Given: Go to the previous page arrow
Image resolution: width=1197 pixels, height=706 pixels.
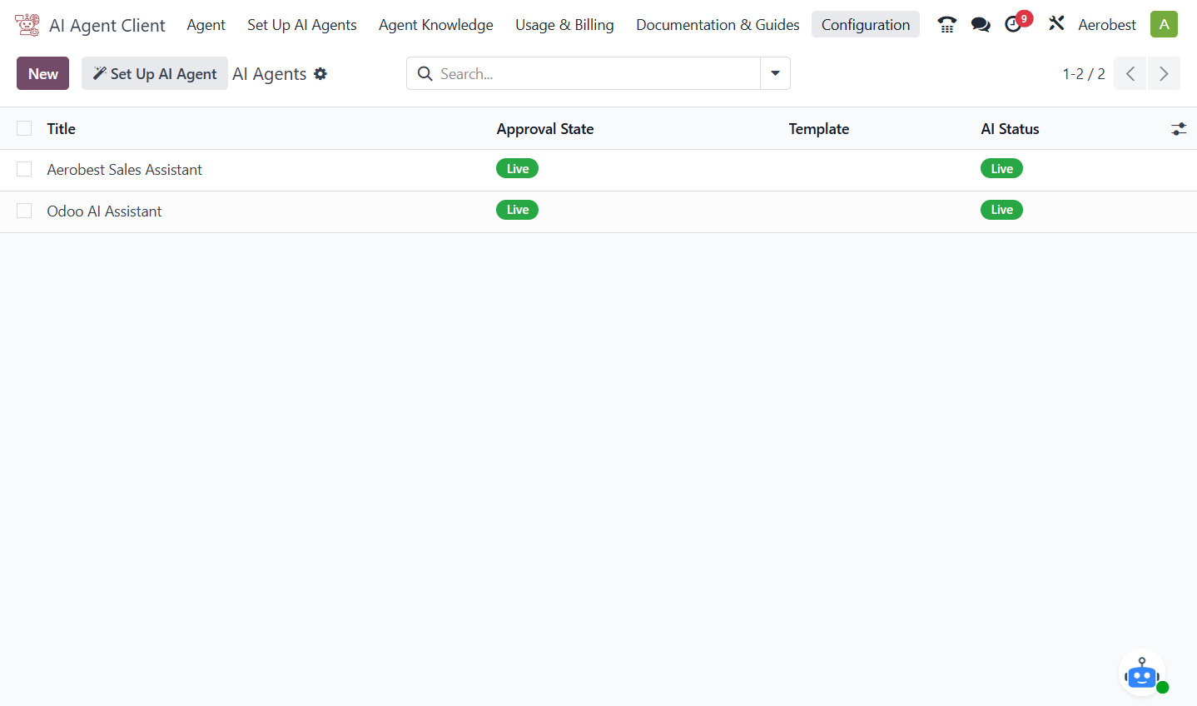Looking at the screenshot, I should coord(1130,74).
